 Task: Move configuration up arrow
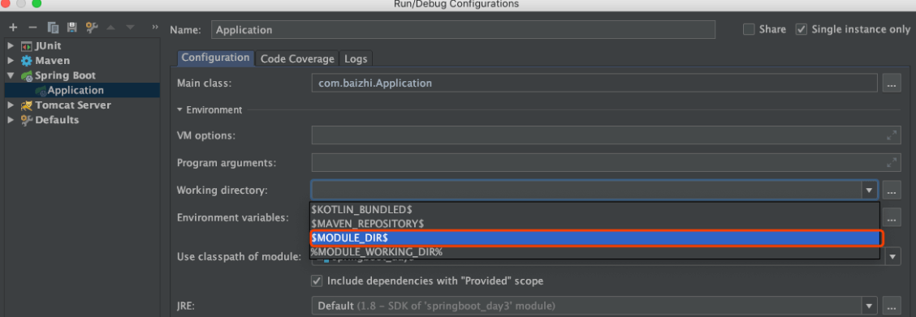(111, 28)
